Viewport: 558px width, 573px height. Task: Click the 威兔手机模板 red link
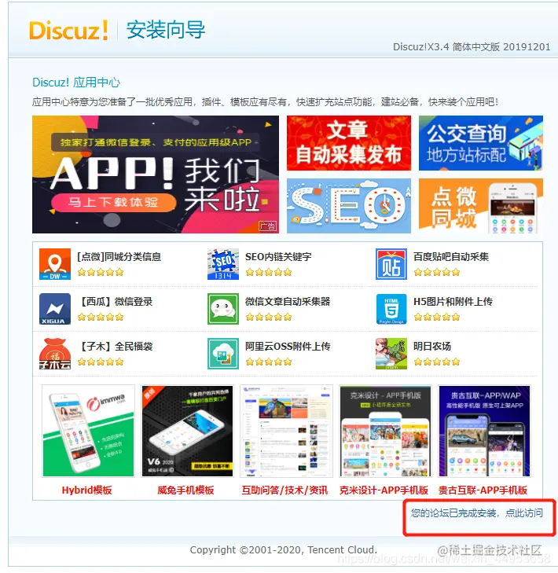pyautogui.click(x=185, y=490)
